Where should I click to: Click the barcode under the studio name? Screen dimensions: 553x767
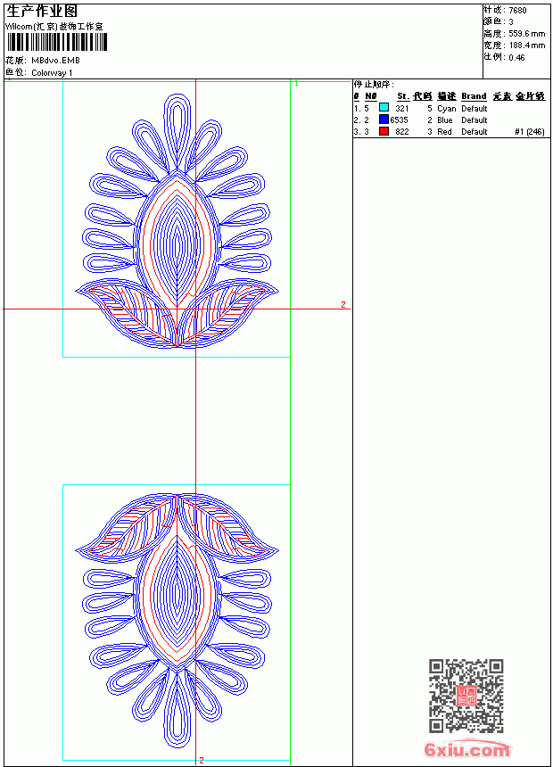tap(56, 42)
